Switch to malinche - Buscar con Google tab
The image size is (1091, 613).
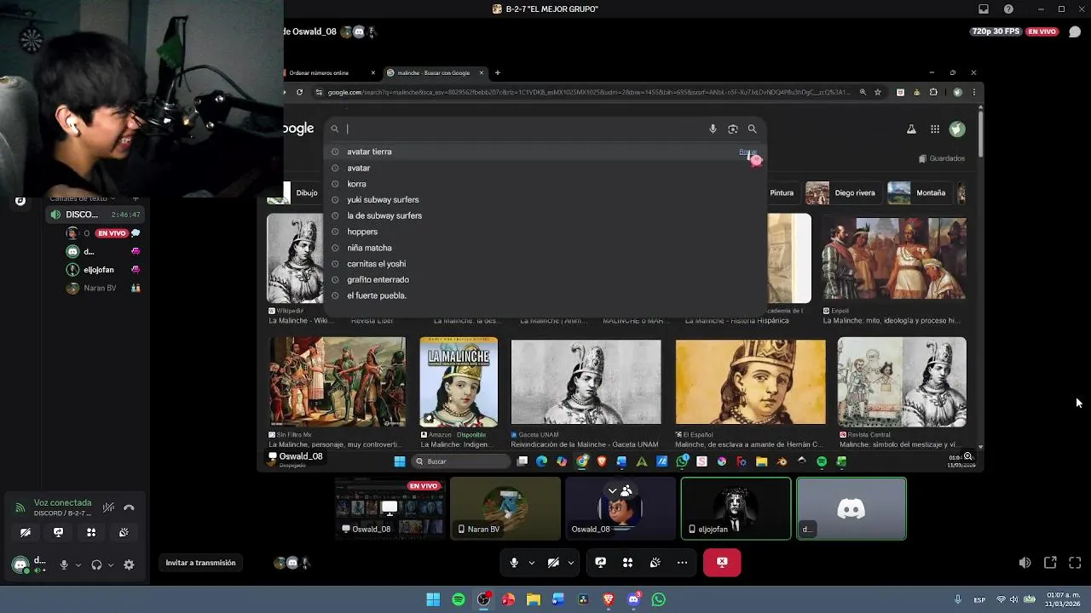(x=435, y=72)
